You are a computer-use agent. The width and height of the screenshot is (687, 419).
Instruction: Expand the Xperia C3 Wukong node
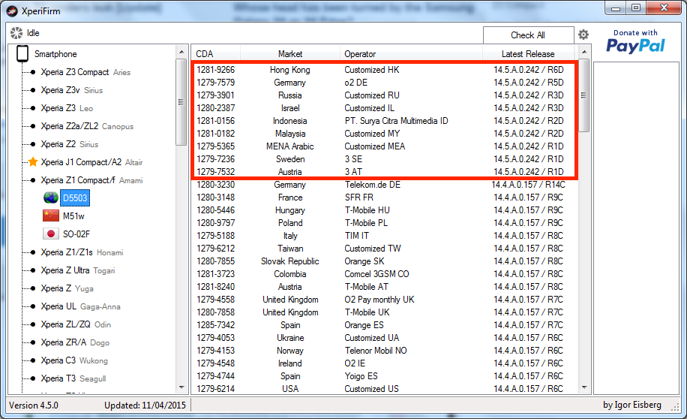(33, 360)
